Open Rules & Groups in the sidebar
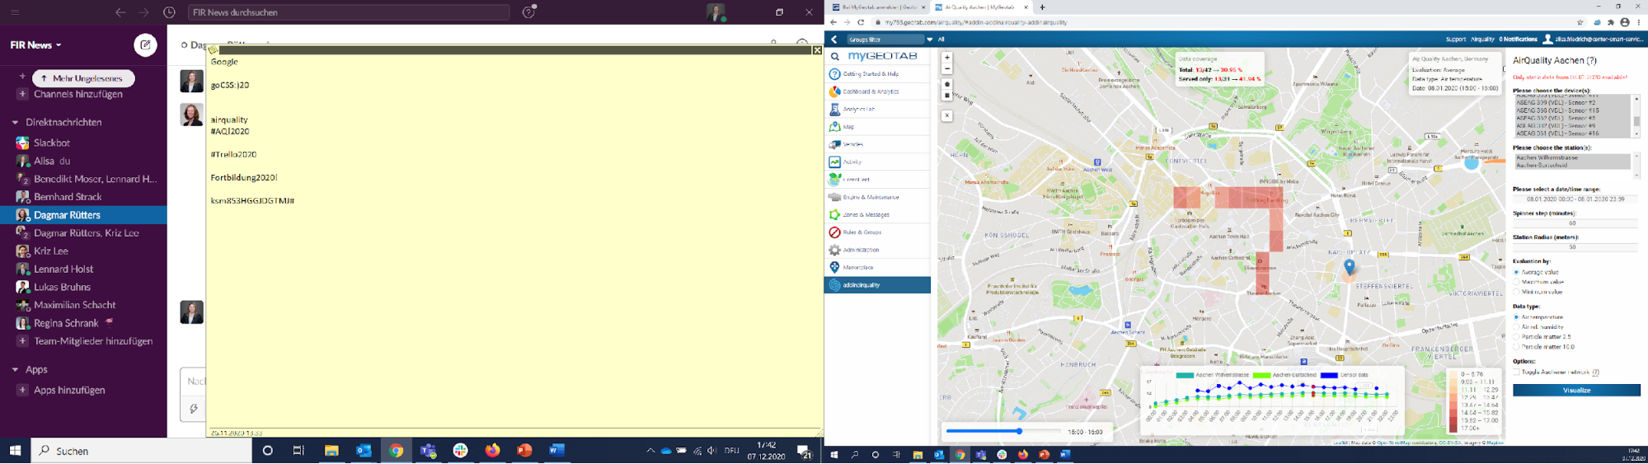Screen dimensions: 1648x464 point(862,232)
